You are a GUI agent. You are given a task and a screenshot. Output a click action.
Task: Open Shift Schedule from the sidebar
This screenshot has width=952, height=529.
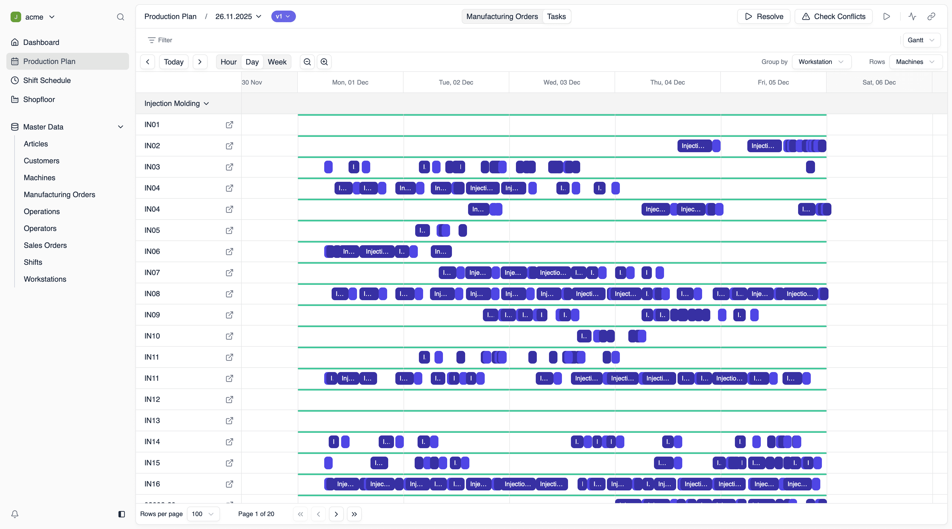tap(47, 80)
